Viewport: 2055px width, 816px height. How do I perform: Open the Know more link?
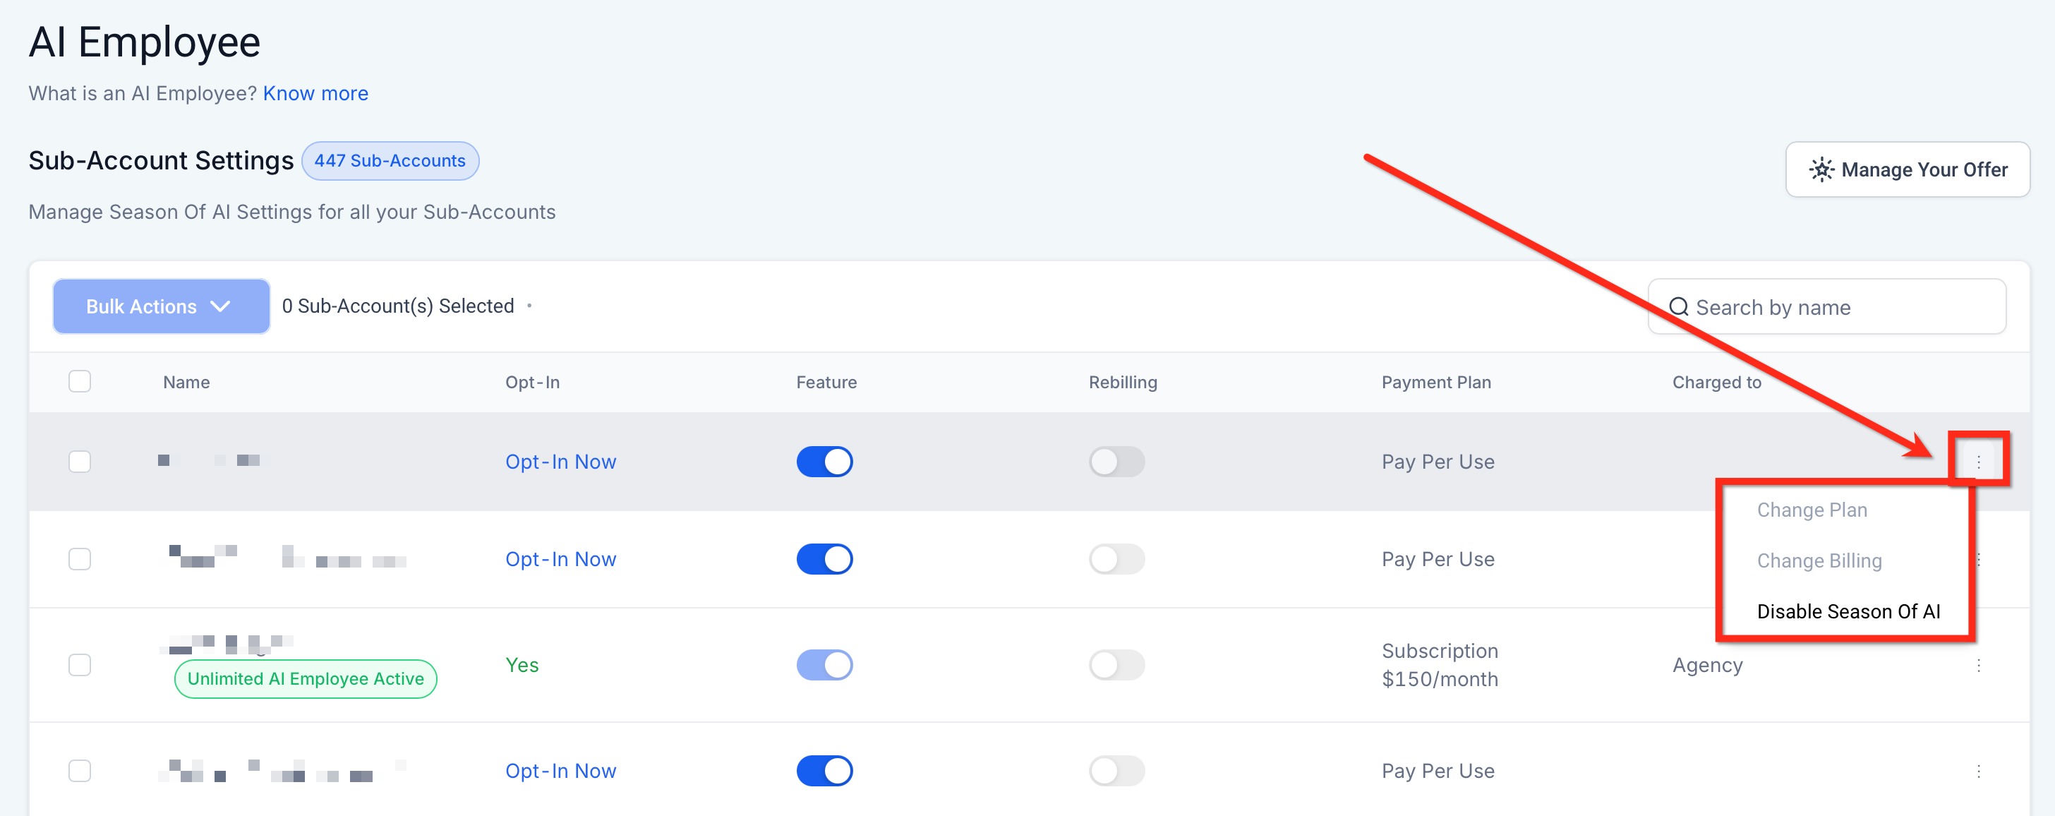(x=315, y=93)
